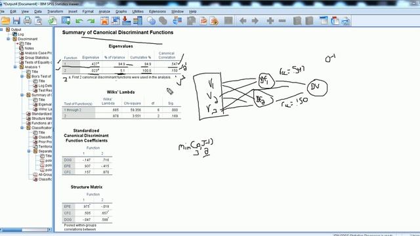Open the Utilities menu

click(x=138, y=12)
